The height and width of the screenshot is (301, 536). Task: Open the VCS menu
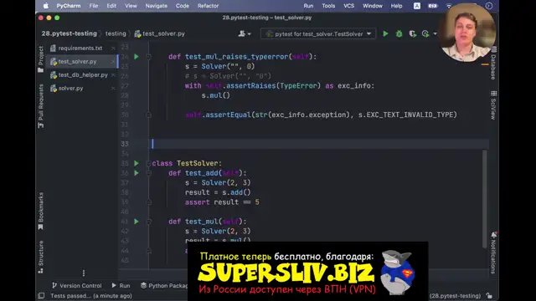point(348,6)
